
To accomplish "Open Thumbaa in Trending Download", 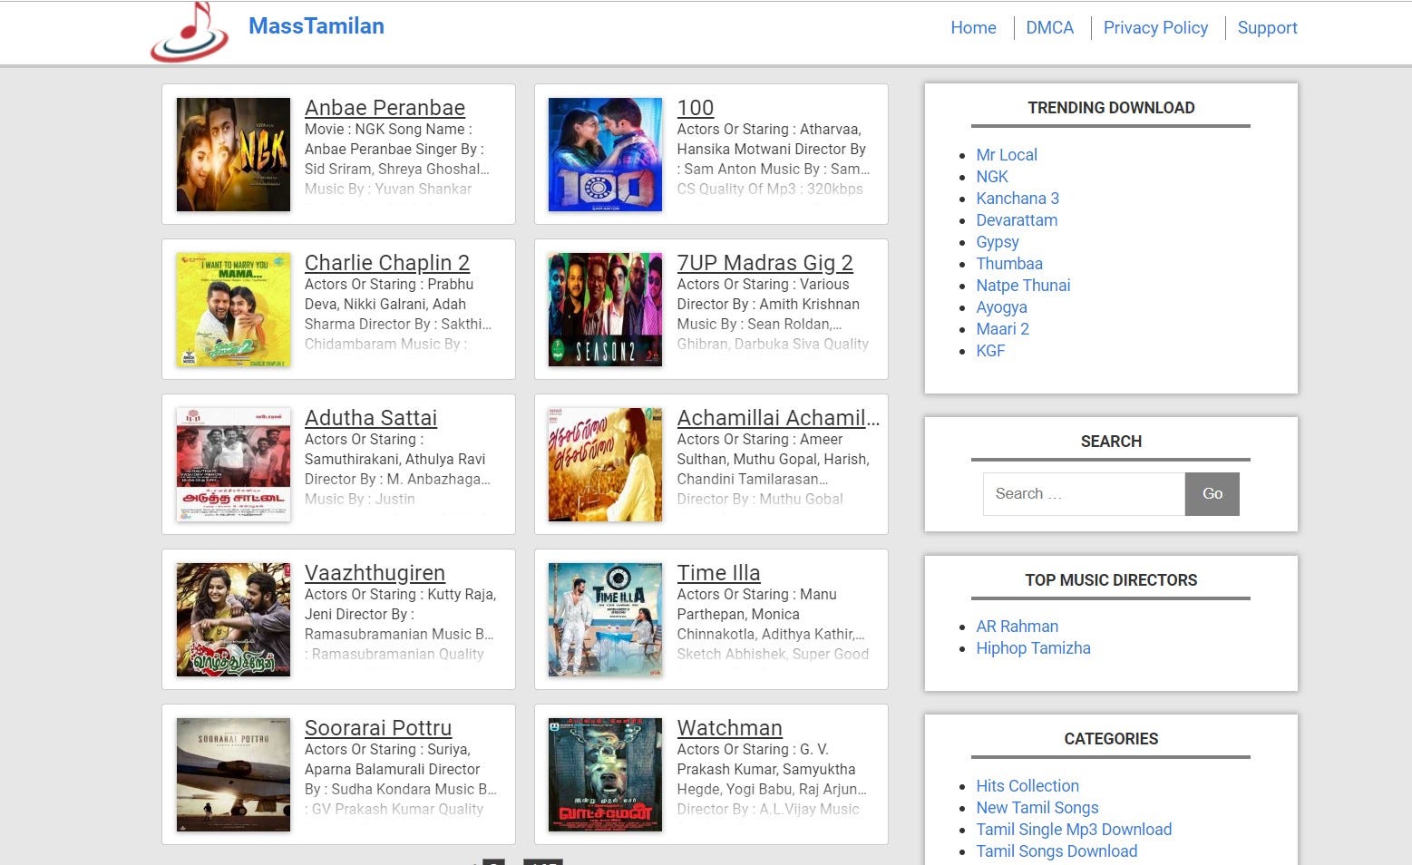I will (1009, 264).
